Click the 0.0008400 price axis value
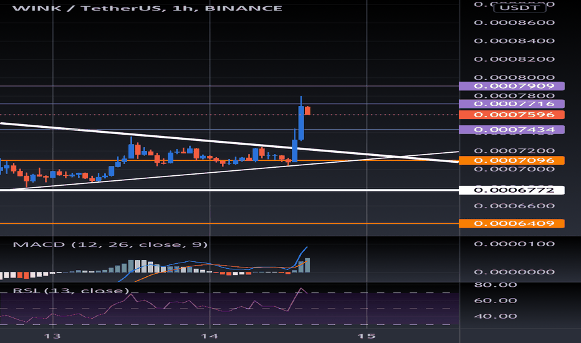This screenshot has height=343, width=581. 514,41
